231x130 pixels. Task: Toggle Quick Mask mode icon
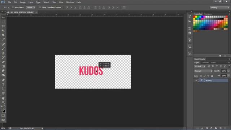point(3,116)
